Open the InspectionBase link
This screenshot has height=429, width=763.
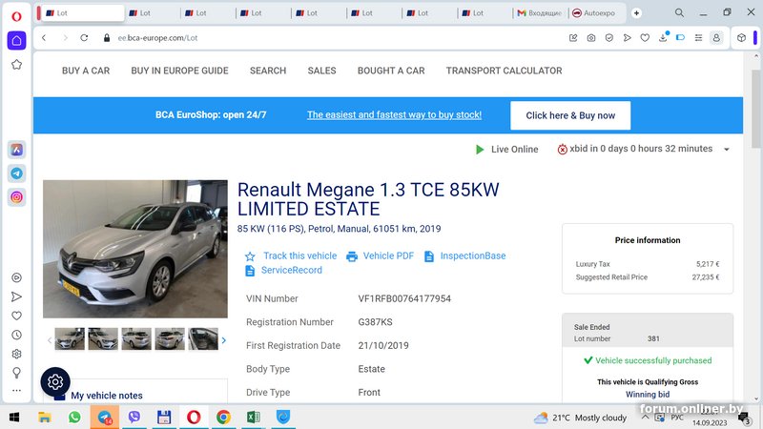point(472,255)
